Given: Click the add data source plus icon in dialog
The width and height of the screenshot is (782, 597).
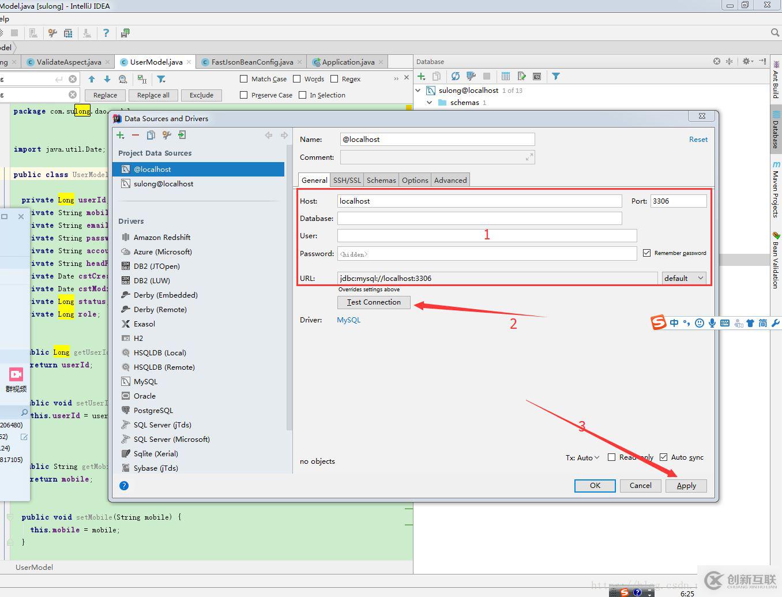Looking at the screenshot, I should pos(121,135).
